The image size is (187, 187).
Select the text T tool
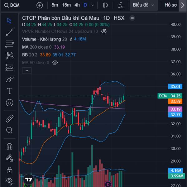tap(10, 91)
